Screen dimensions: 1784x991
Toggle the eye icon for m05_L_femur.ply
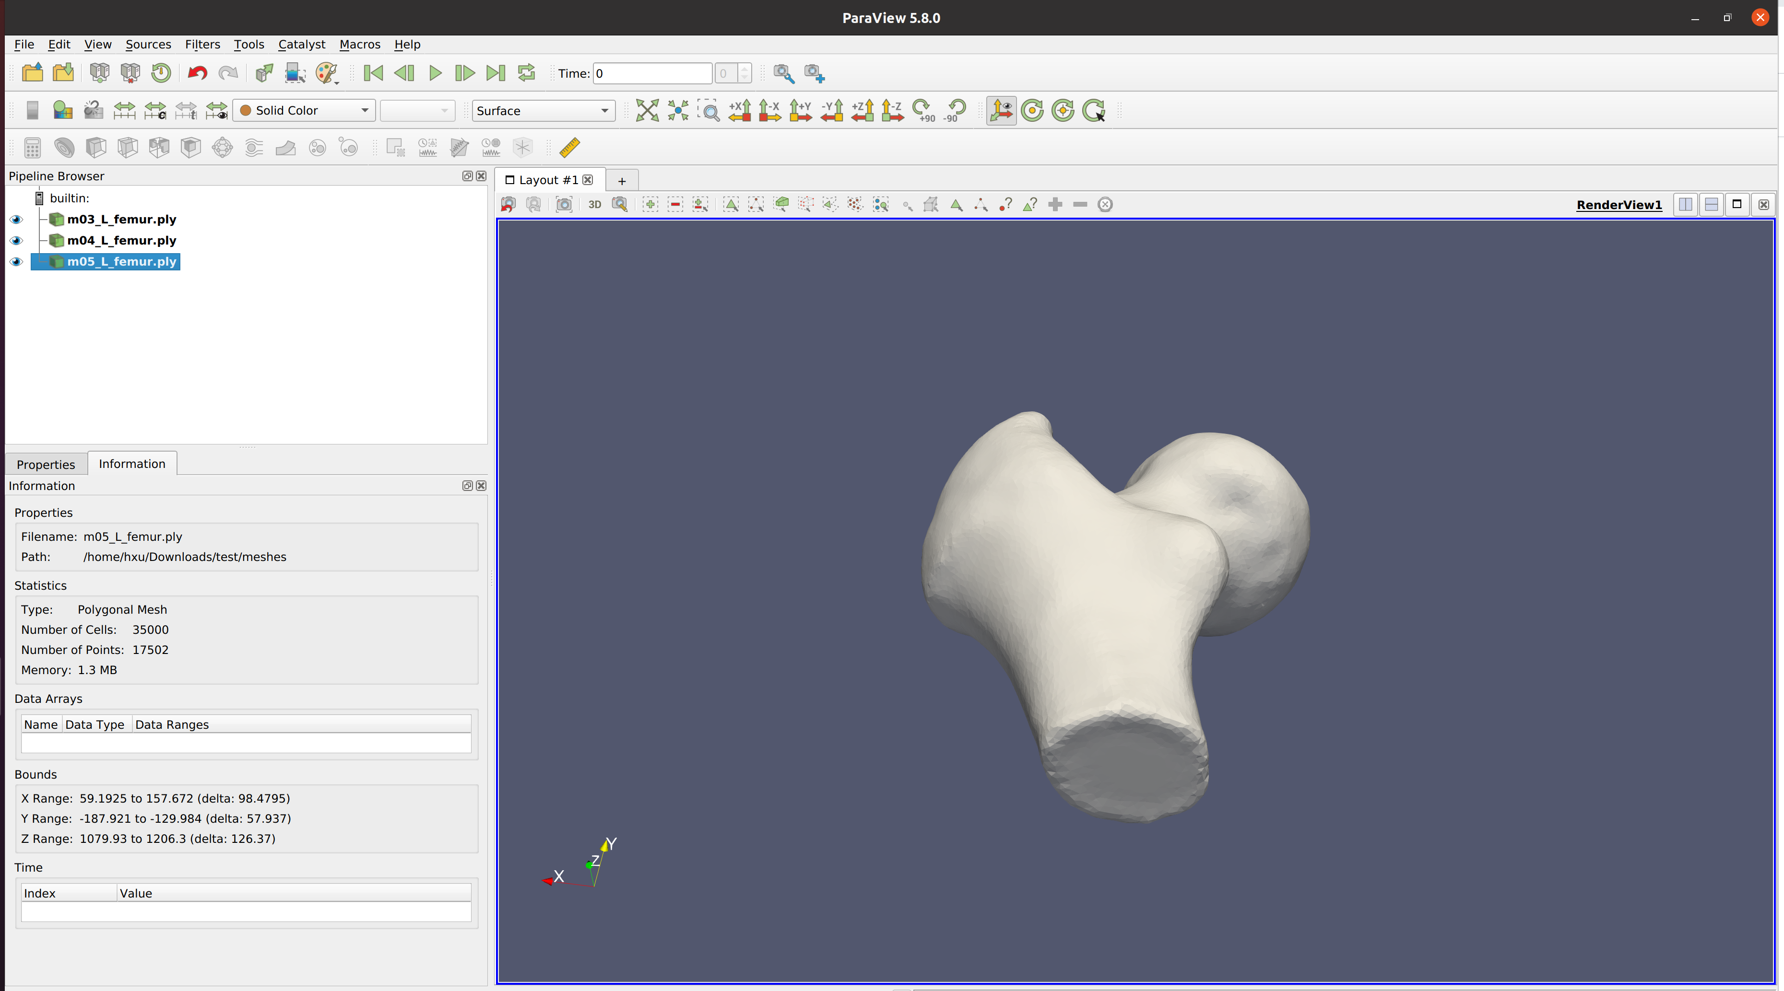(x=15, y=262)
